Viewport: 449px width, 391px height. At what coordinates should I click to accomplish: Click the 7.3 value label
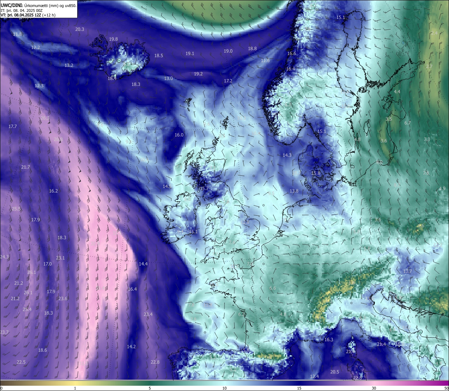(x=427, y=140)
